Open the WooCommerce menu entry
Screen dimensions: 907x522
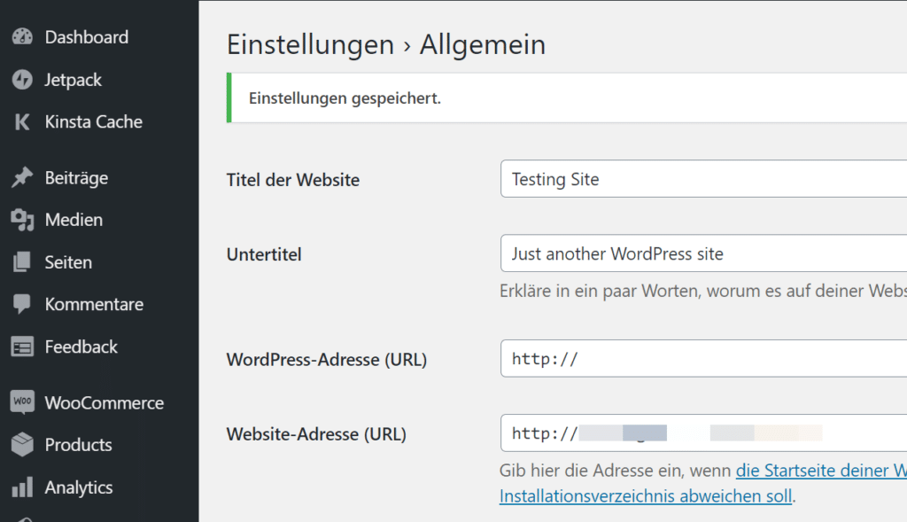tap(105, 401)
